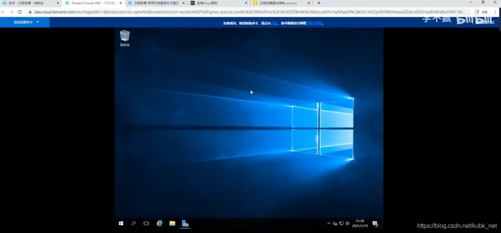Screen dimensions: 501x233
Task: Open Server Manager from the taskbar
Action: (x=185, y=223)
